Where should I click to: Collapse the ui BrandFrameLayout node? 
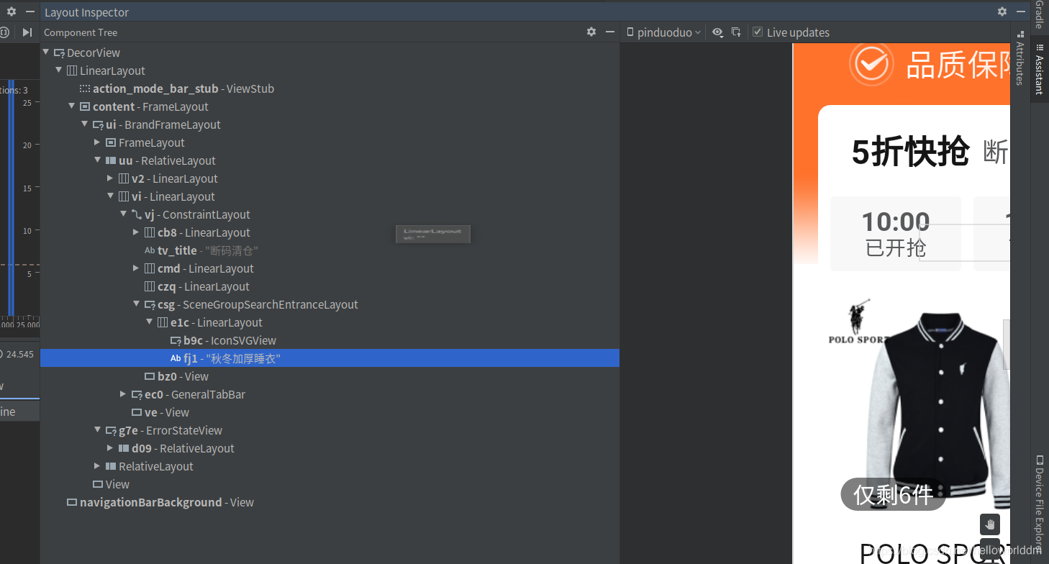[x=85, y=124]
